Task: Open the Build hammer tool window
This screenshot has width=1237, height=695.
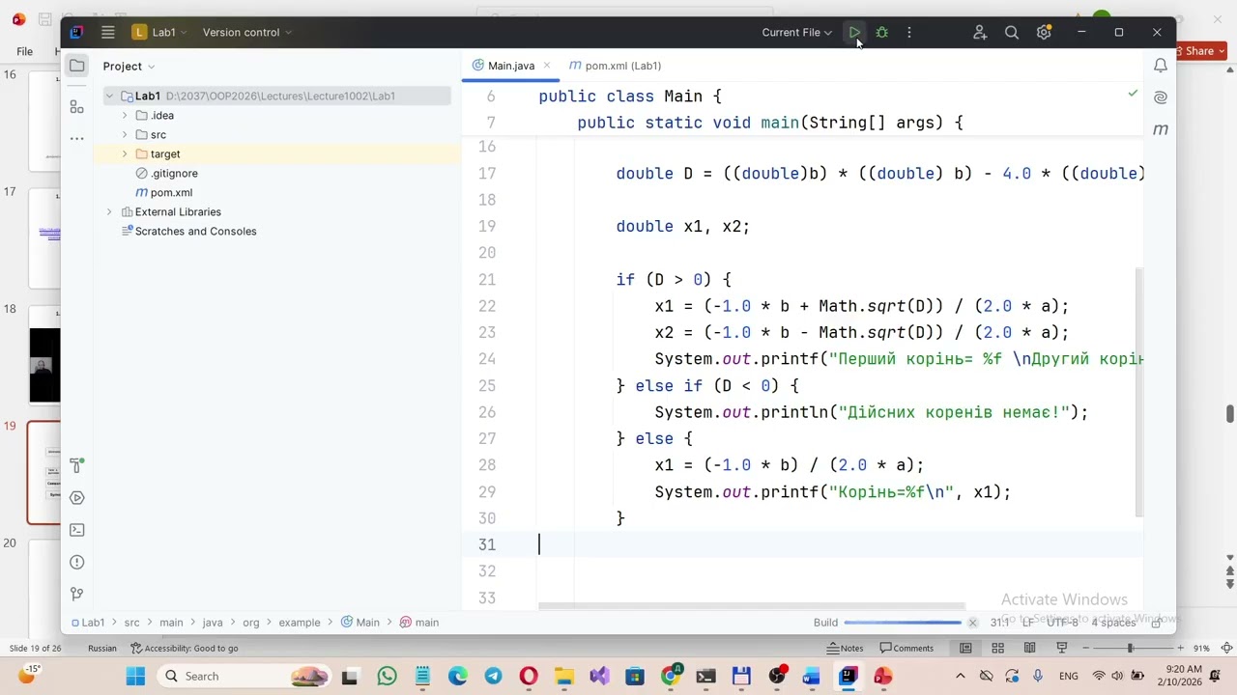Action: pyautogui.click(x=77, y=465)
